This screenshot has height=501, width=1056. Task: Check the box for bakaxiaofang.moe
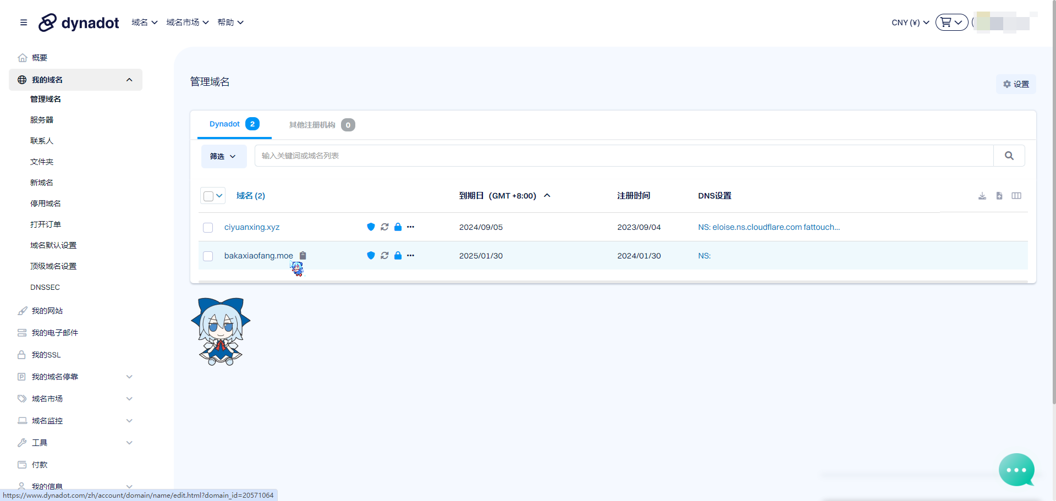pyautogui.click(x=208, y=256)
